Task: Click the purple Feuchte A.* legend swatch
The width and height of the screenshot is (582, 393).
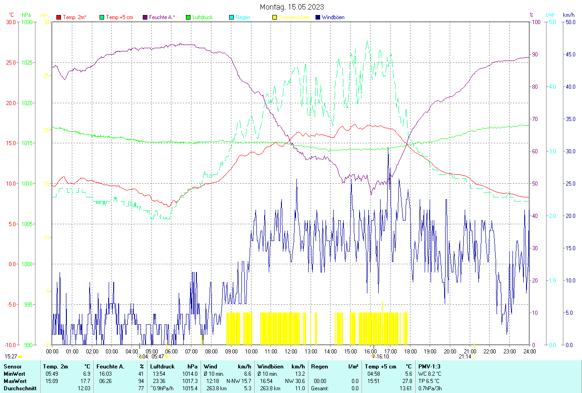Action: (145, 17)
